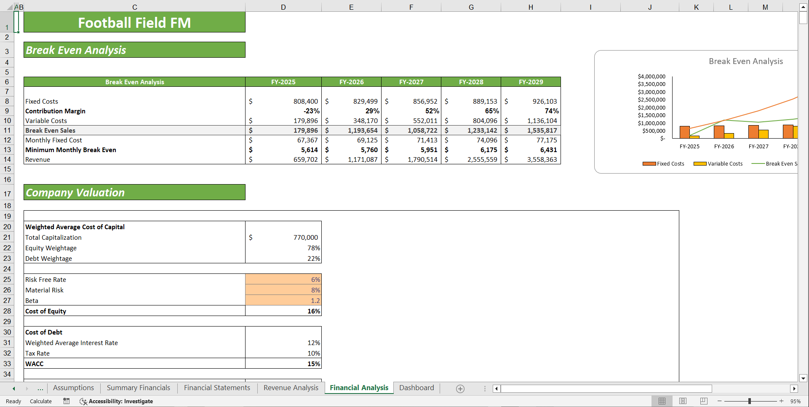Select the Revenue Analysis sheet
The width and height of the screenshot is (809, 407).
291,388
